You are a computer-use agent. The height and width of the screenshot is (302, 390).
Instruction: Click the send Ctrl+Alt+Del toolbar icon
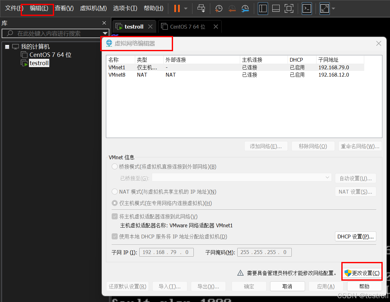(x=201, y=9)
